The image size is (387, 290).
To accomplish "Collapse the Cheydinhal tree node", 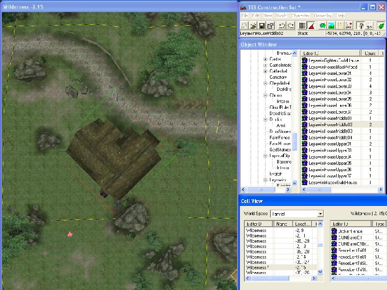I will (x=265, y=83).
